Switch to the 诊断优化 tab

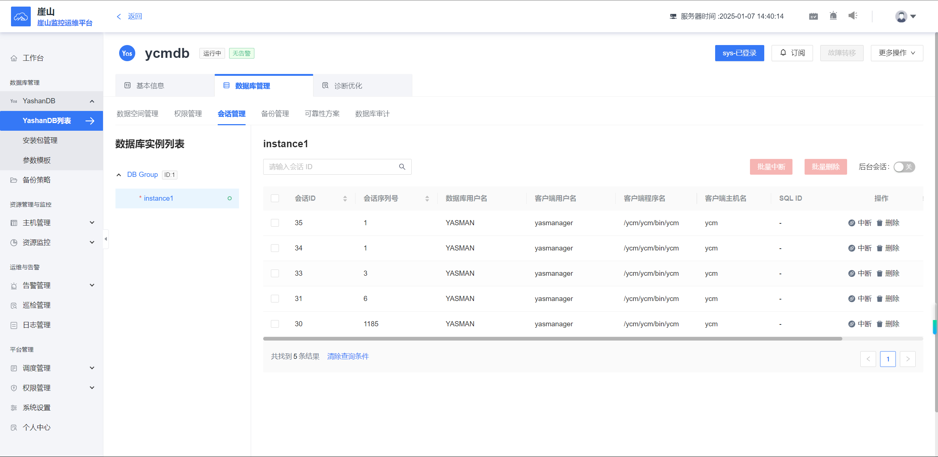pos(363,85)
